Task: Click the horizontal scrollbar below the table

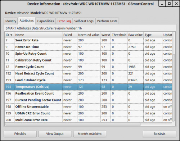Action: pos(73,124)
